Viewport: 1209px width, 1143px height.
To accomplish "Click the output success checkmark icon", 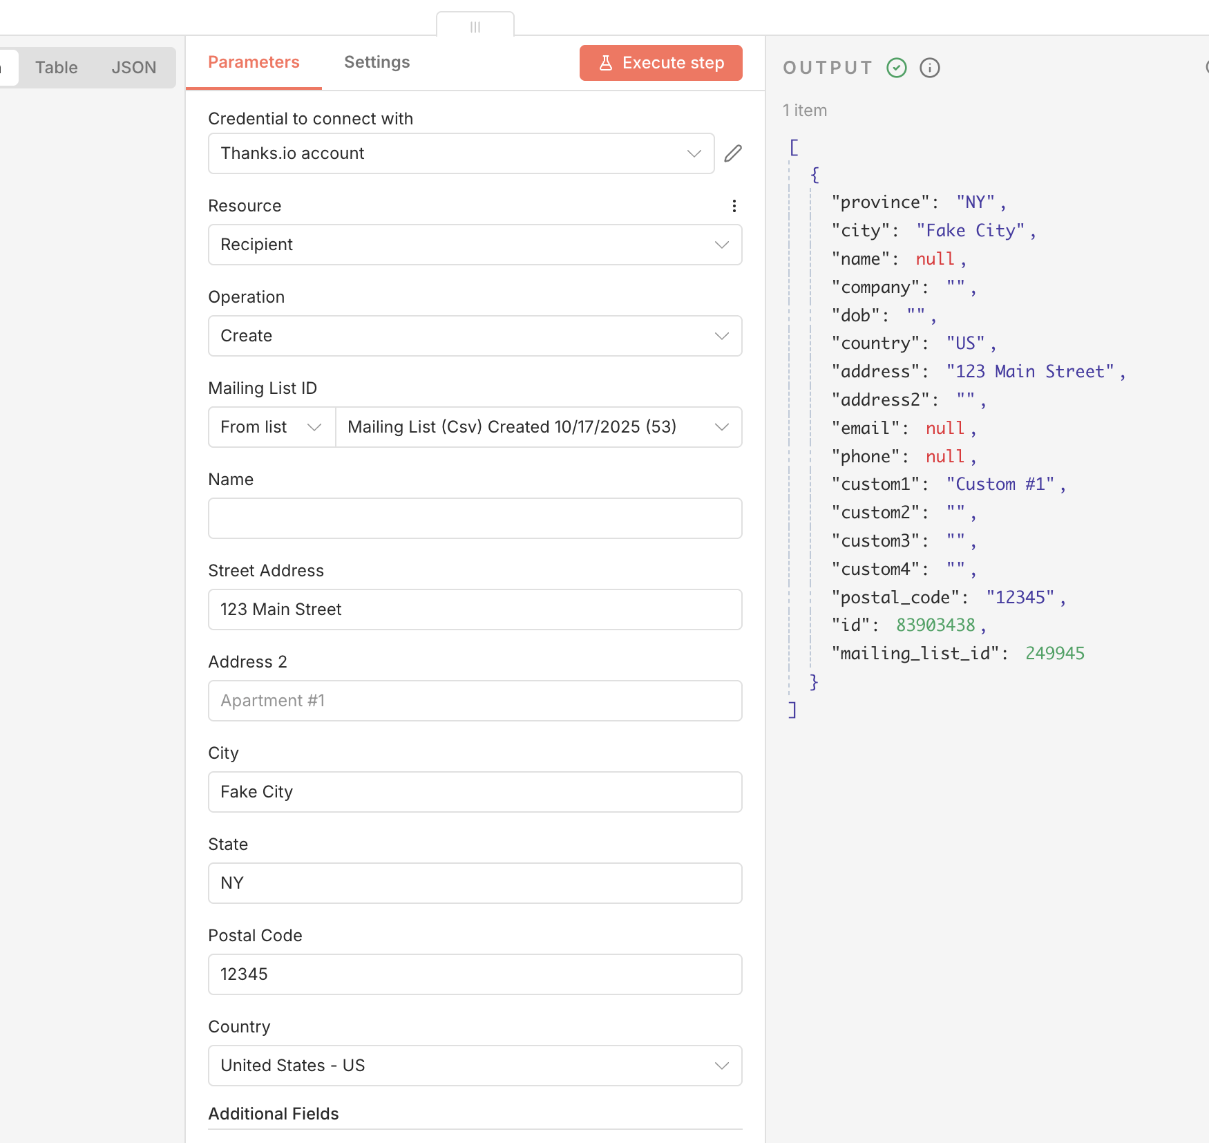I will pos(897,68).
